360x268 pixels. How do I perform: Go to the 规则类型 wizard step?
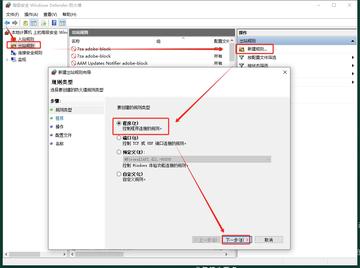coord(63,110)
